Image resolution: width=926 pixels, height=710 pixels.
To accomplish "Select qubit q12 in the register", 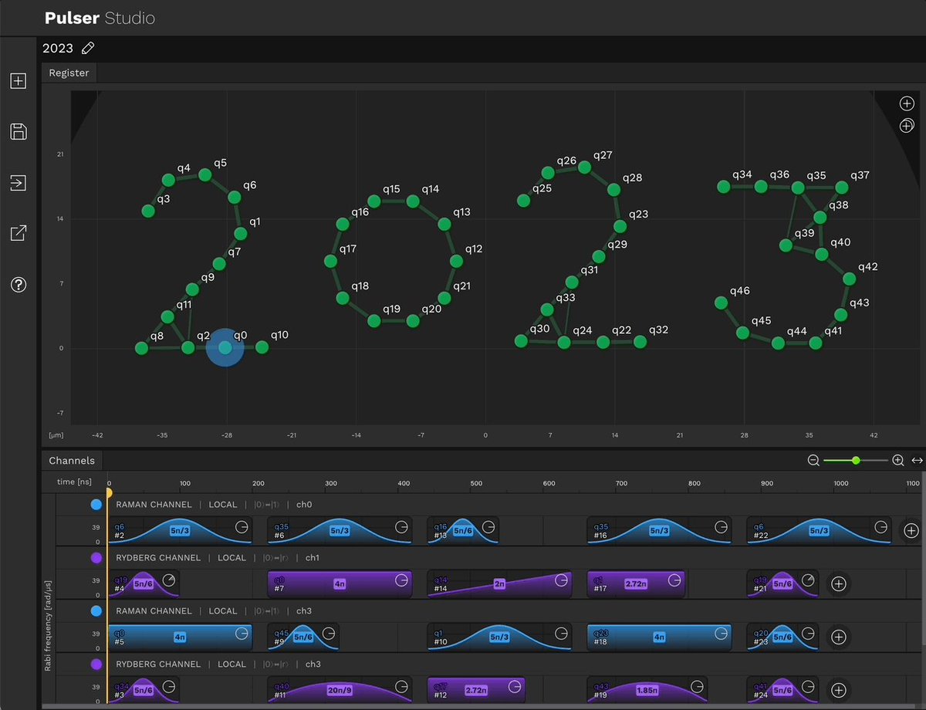I will (x=456, y=261).
